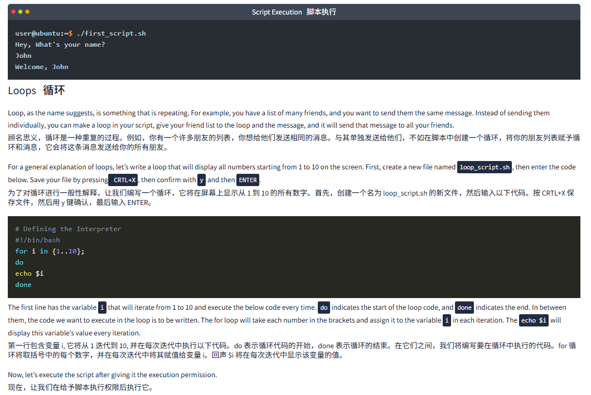Click the 'done' inline code badge in paragraph
The height and width of the screenshot is (395, 591).
[464, 308]
